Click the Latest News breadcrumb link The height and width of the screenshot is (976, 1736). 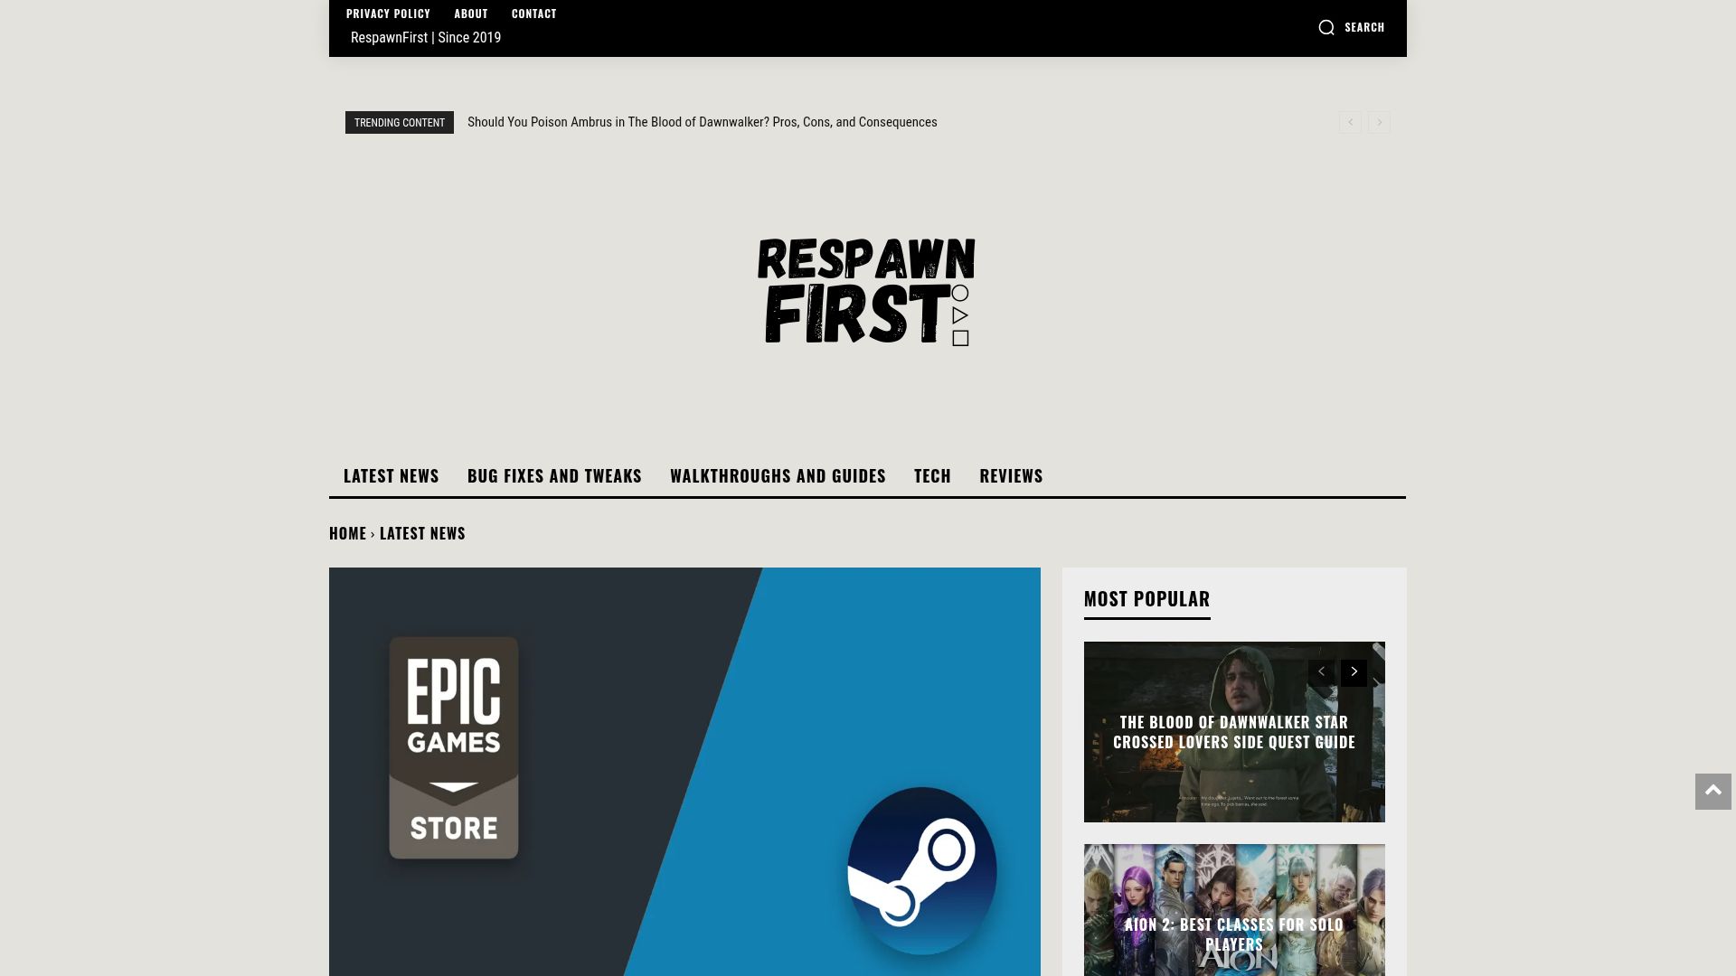pos(422,533)
